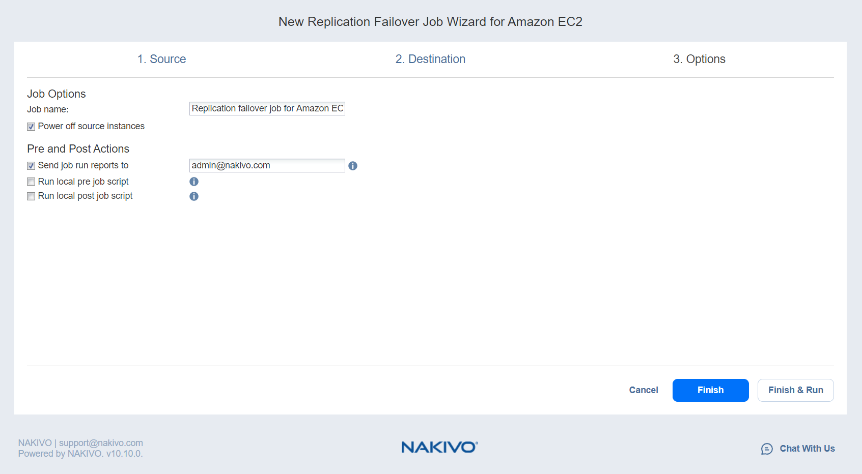Click the Power off source instances label

(91, 126)
